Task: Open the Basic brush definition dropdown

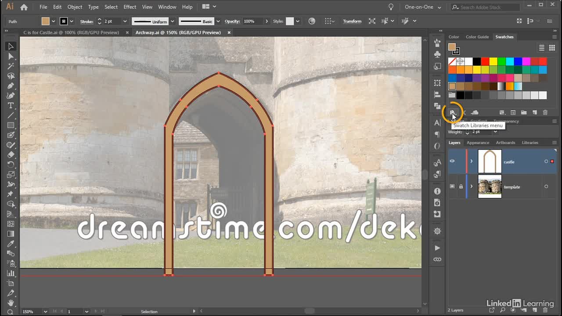Action: 218,21
